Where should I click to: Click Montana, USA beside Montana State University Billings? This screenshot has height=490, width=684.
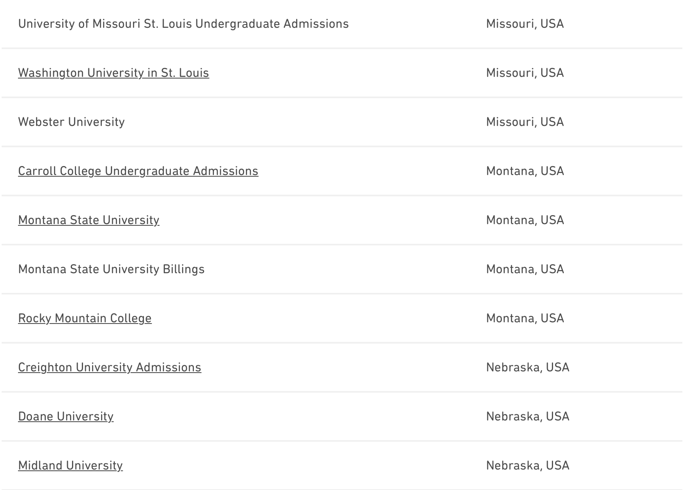(x=524, y=269)
